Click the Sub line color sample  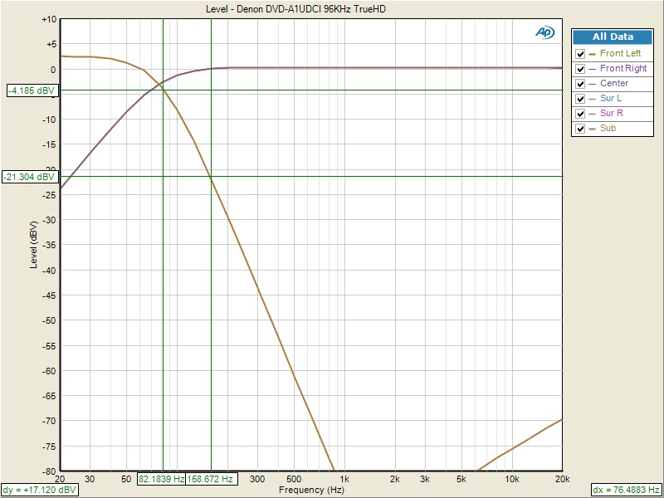coord(593,129)
